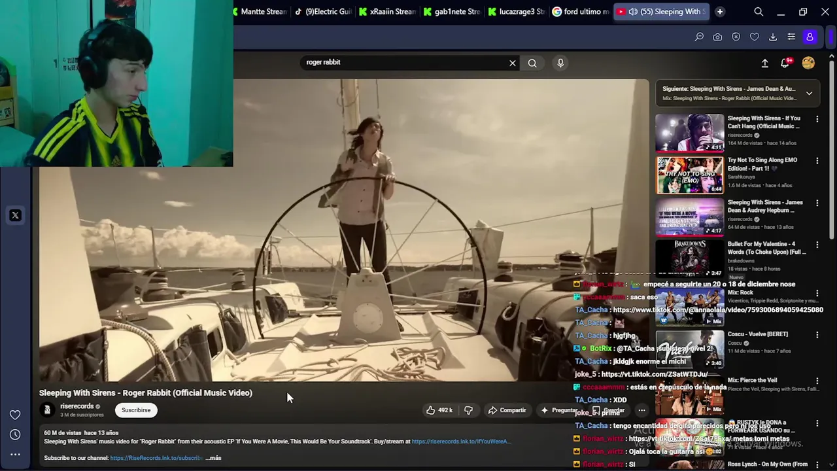837x471 pixels.
Task: Click '60 M de vistas hace 13 años' text
Action: point(81,433)
